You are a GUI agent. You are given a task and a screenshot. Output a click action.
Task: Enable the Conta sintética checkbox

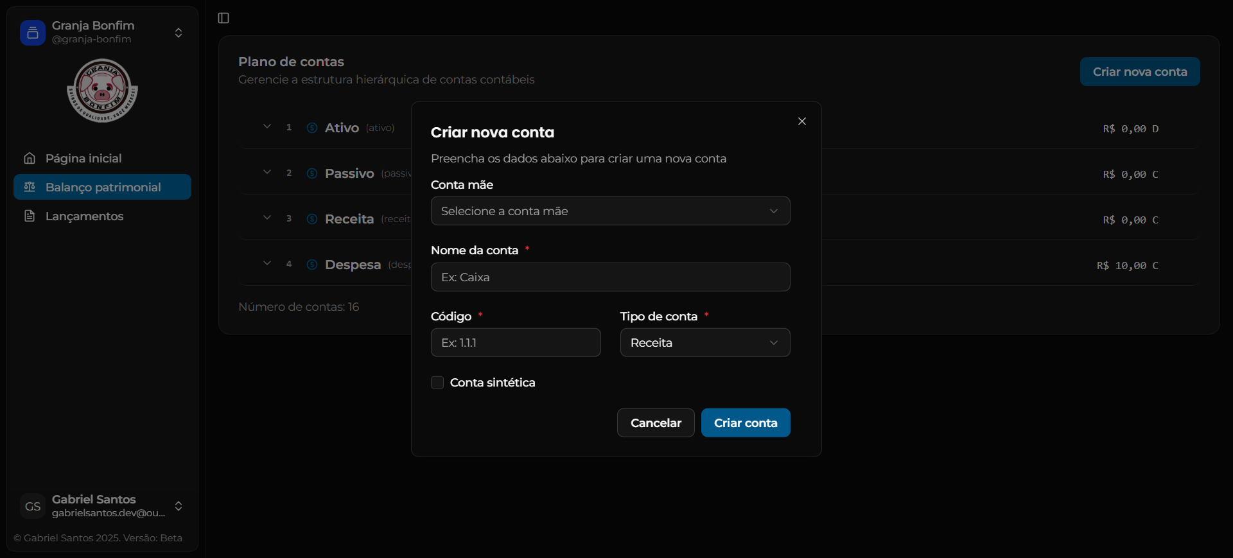[437, 383]
